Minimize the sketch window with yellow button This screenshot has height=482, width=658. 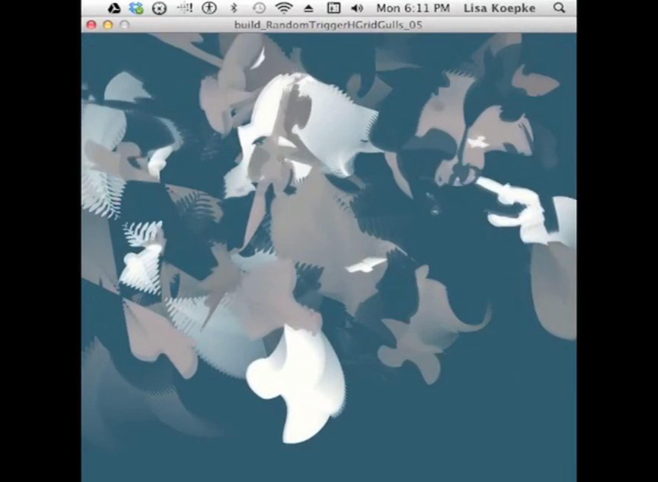(108, 25)
